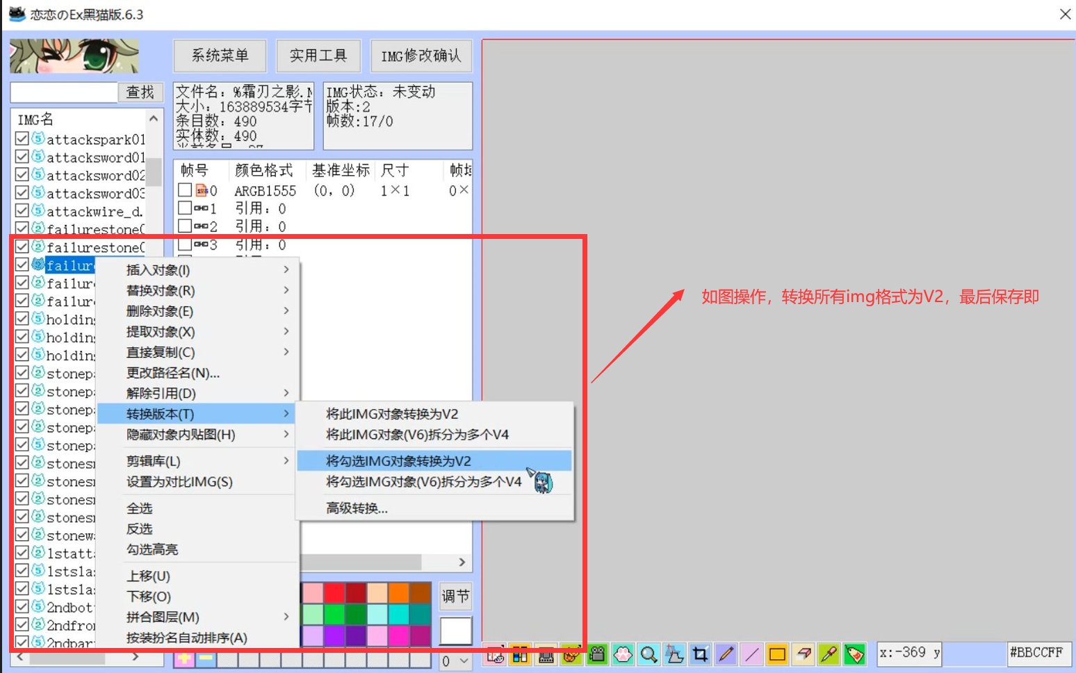Select the pencil drawing tool
1076x673 pixels.
coord(726,654)
